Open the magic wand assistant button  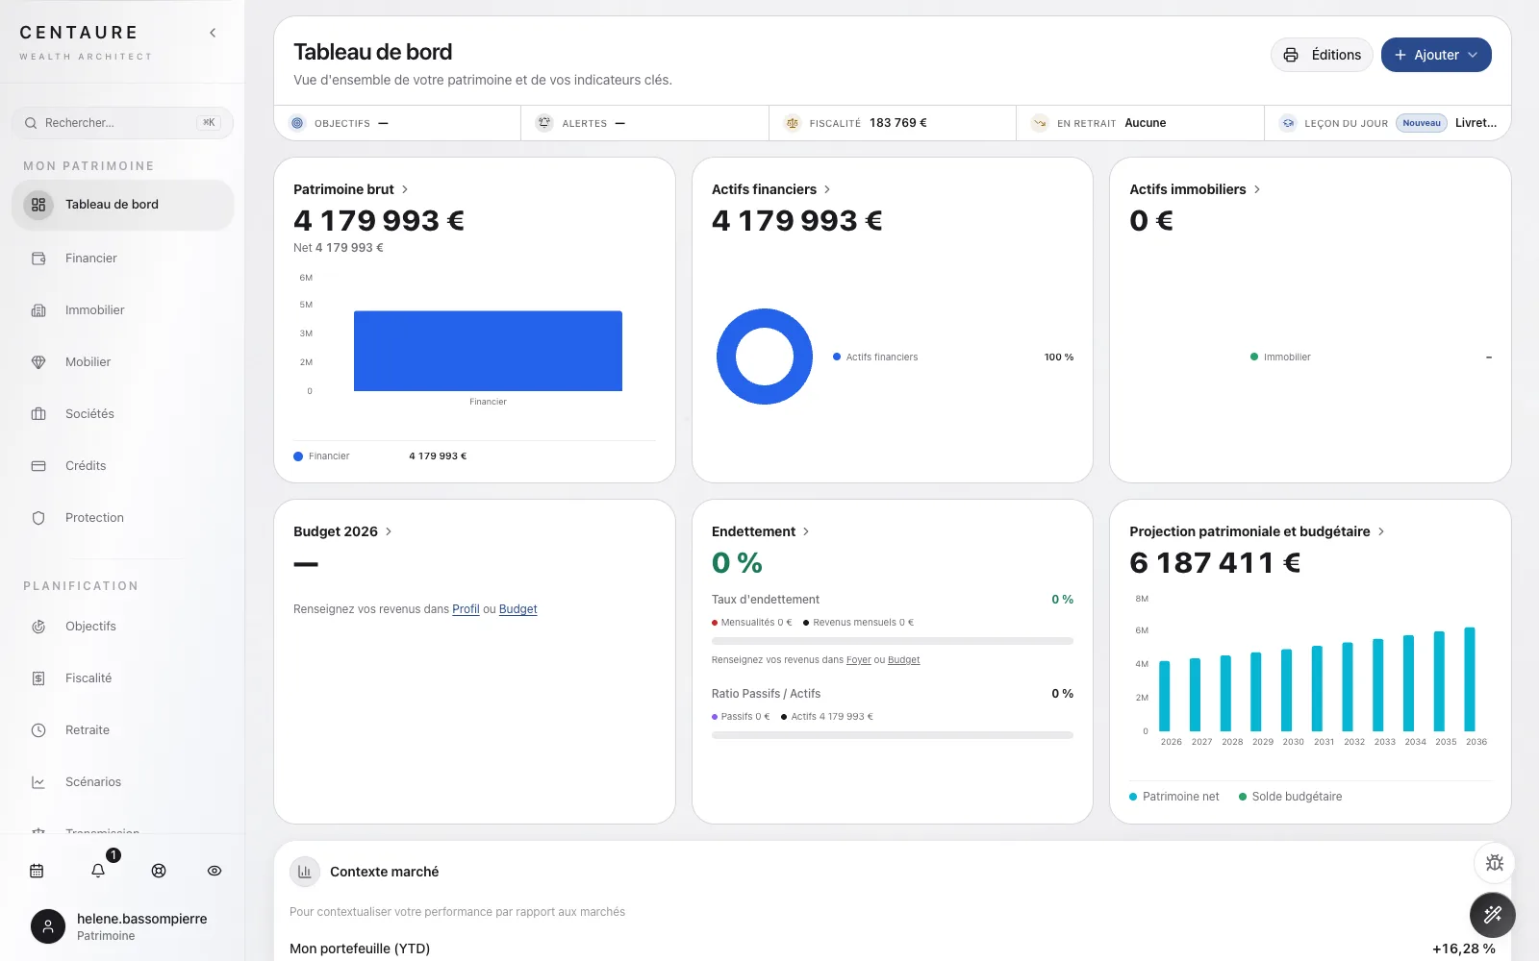click(x=1493, y=915)
